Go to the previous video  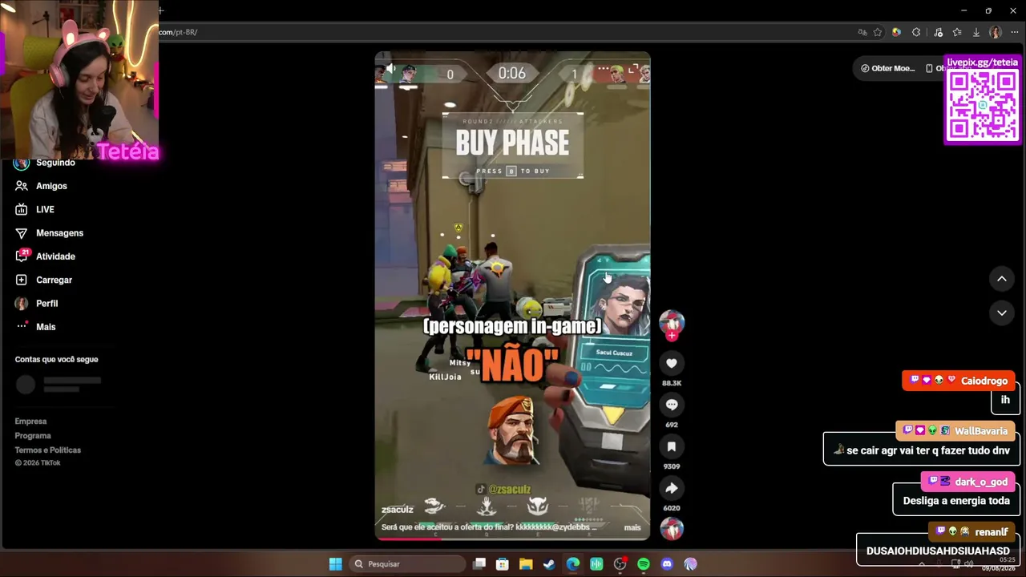tap(1002, 279)
